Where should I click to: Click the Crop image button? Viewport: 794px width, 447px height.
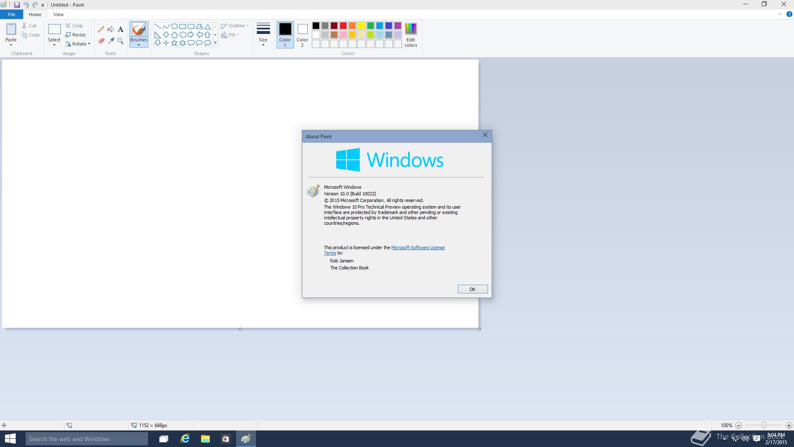pyautogui.click(x=74, y=26)
